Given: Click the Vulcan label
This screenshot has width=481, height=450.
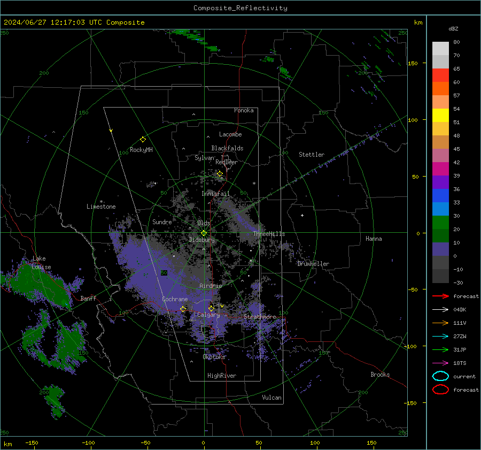Looking at the screenshot, I should point(271,398).
